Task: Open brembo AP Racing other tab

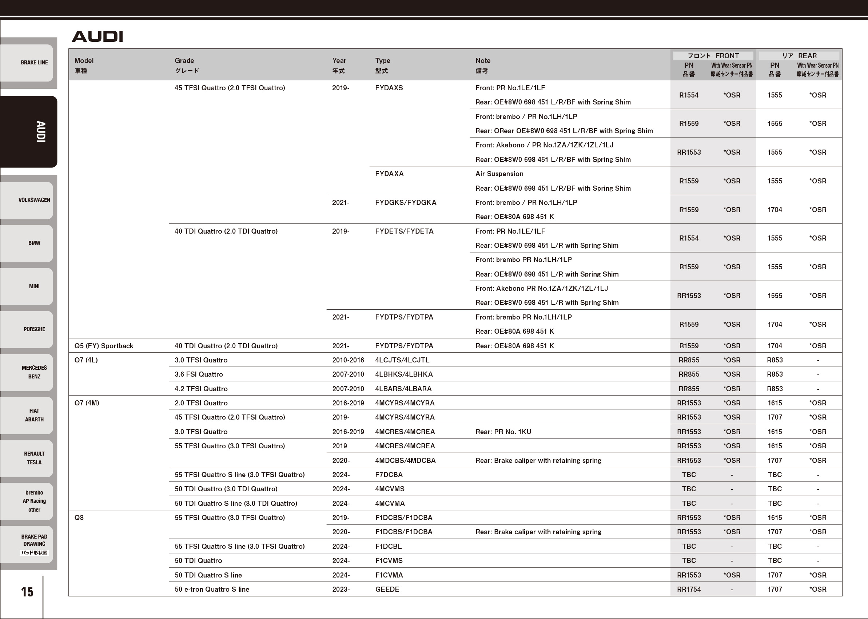Action: pyautogui.click(x=27, y=501)
